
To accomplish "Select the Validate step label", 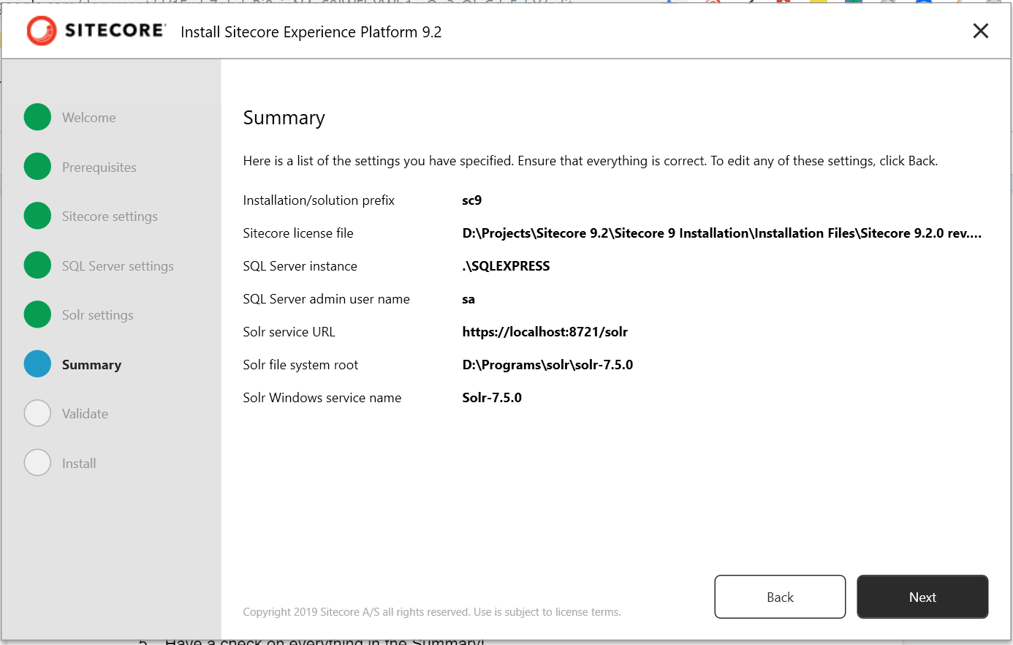I will (x=85, y=414).
